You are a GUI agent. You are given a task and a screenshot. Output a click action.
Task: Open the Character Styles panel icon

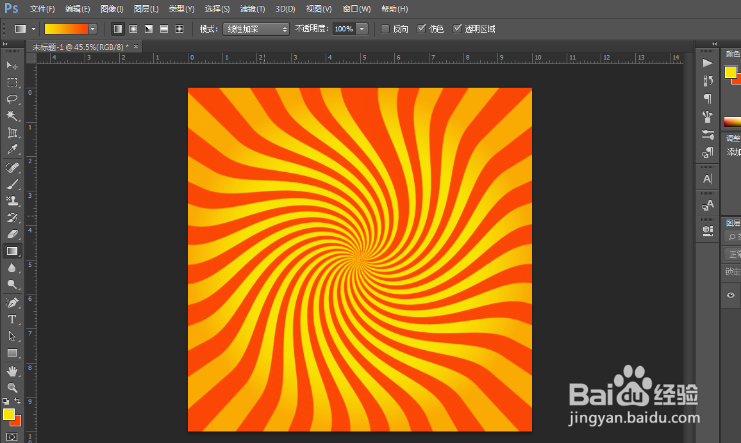[708, 205]
